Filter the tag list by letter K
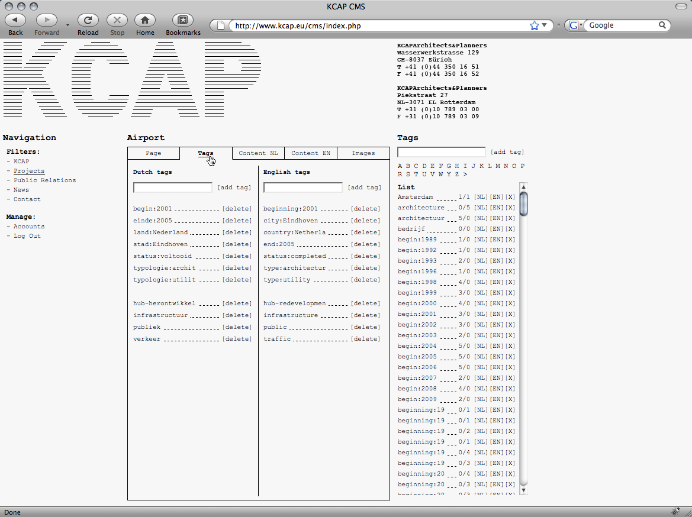The image size is (692, 517). pos(482,166)
